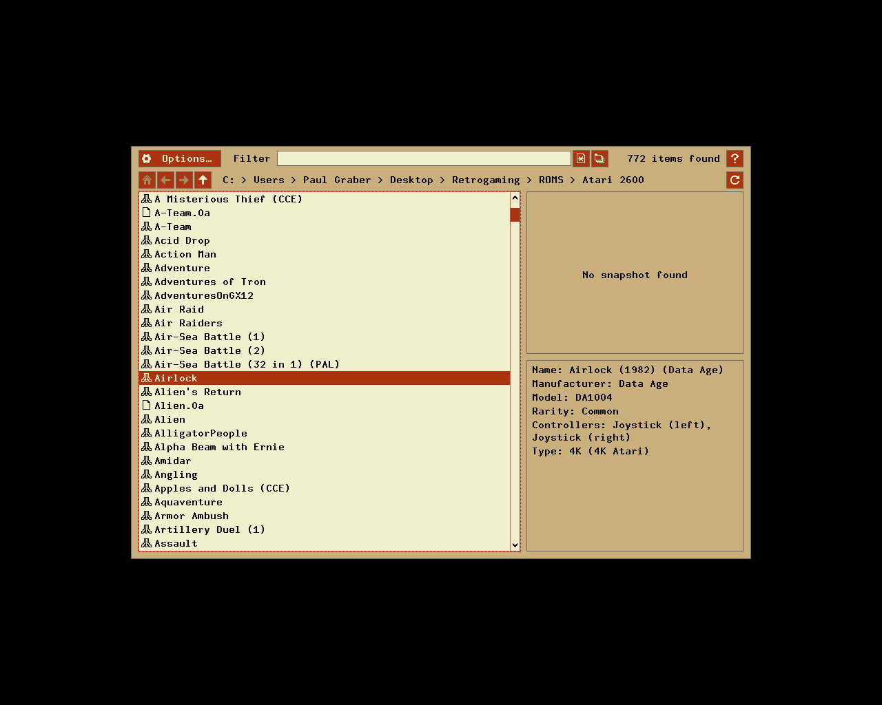
Task: Click the No snapshot found preview area
Action: [635, 273]
